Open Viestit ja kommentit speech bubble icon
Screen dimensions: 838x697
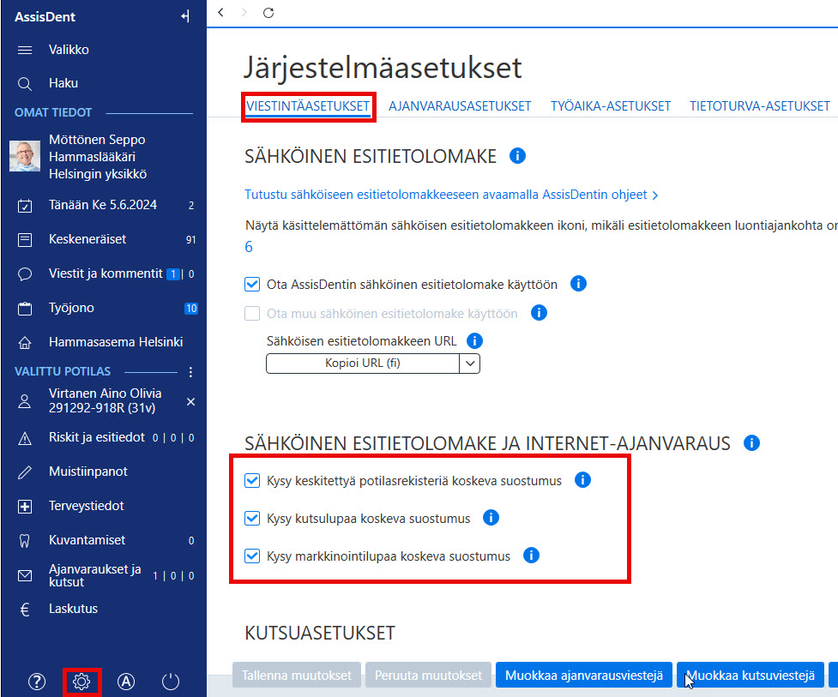coord(25,274)
